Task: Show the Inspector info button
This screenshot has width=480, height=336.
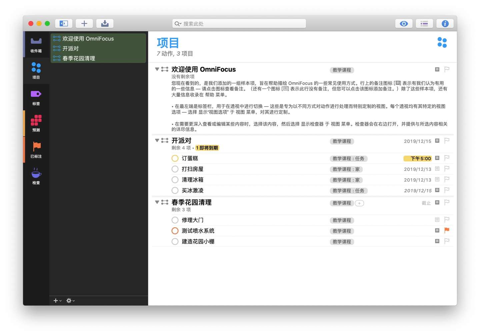Action: (x=445, y=23)
